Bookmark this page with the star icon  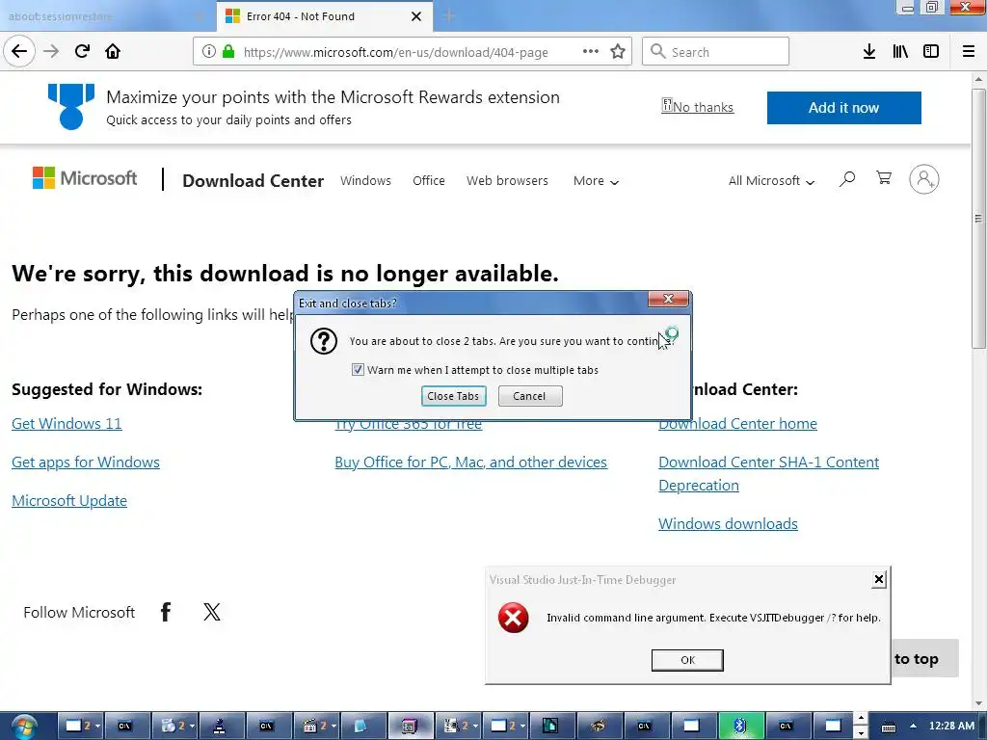coord(618,52)
